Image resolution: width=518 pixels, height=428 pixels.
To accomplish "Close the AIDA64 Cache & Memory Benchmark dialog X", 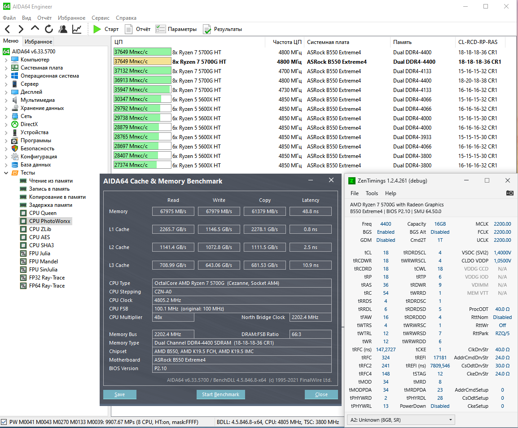I will click(331, 180).
